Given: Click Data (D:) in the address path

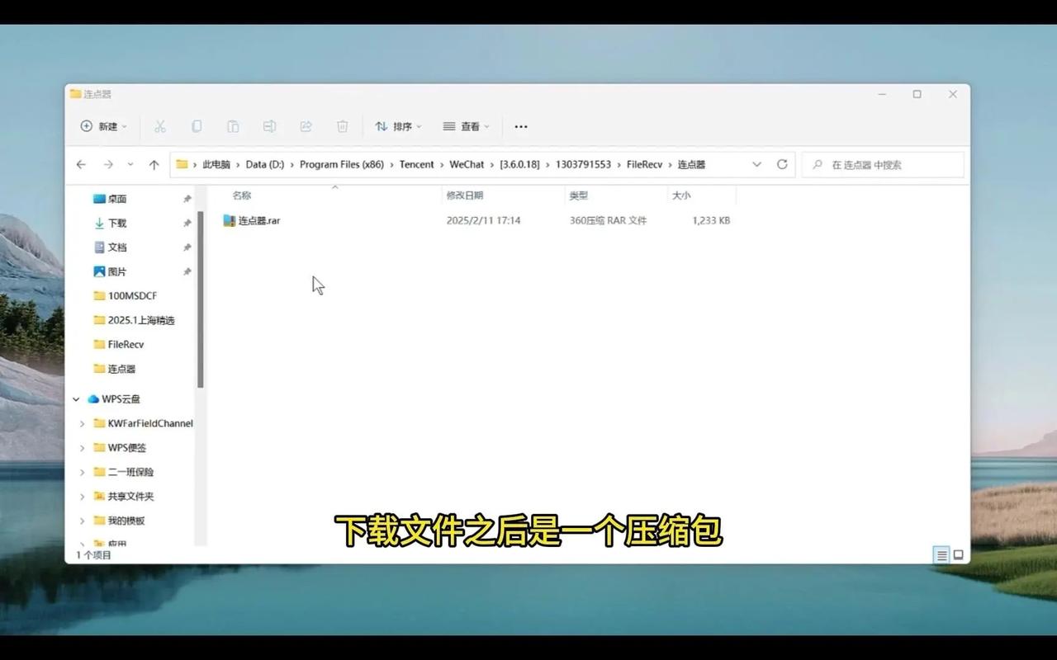Looking at the screenshot, I should [265, 164].
